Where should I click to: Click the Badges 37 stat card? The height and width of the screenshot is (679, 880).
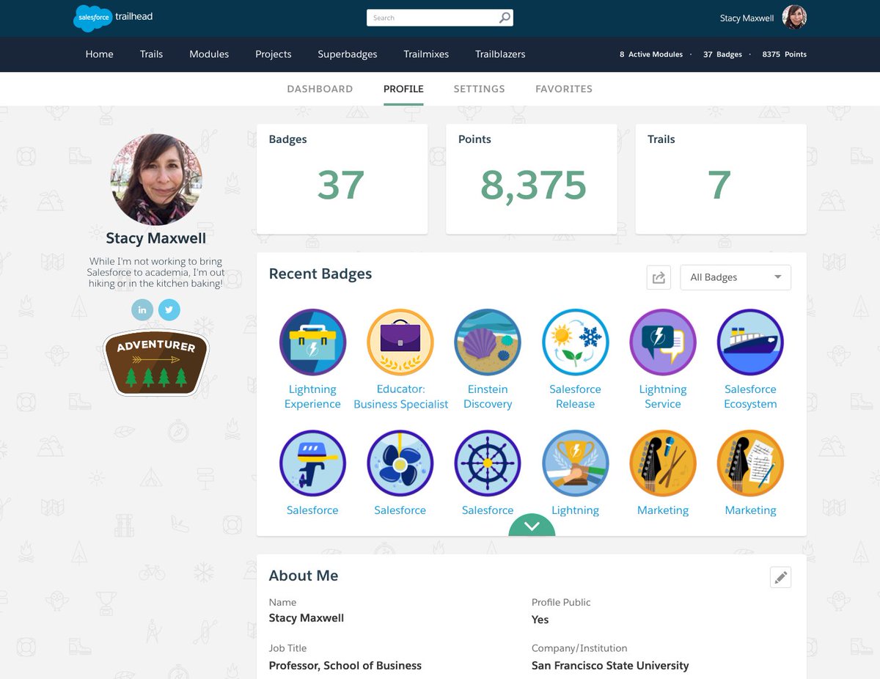[x=342, y=179]
